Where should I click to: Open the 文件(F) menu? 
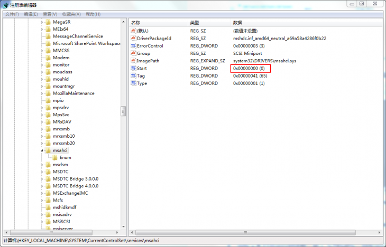[x=12, y=14]
